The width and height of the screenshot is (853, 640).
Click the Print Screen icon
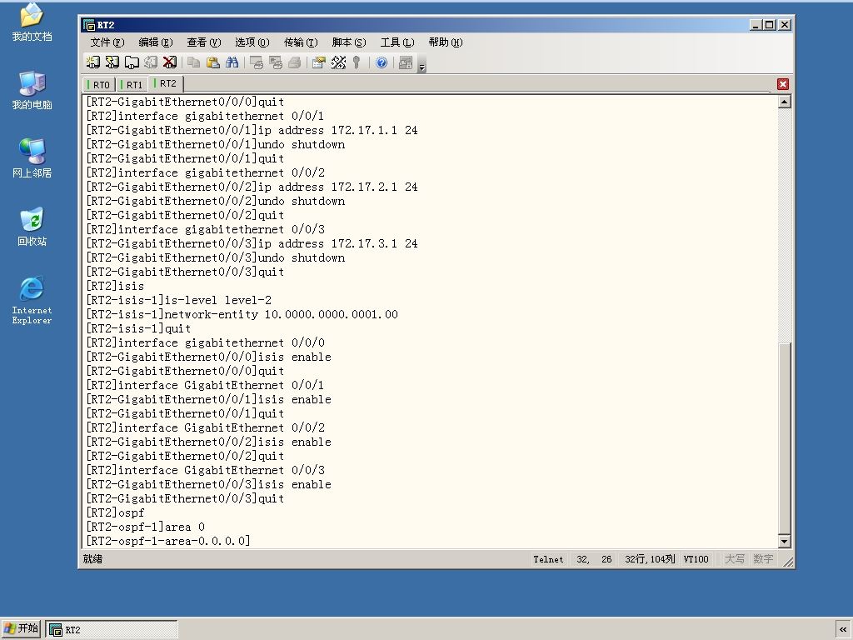coord(257,62)
